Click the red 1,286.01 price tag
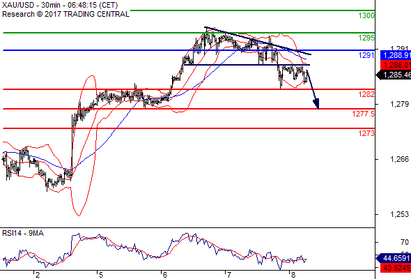The image size is (411, 279). (x=396, y=65)
